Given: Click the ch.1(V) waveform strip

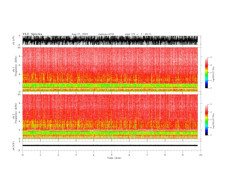Looking at the screenshot, I should (110, 40).
